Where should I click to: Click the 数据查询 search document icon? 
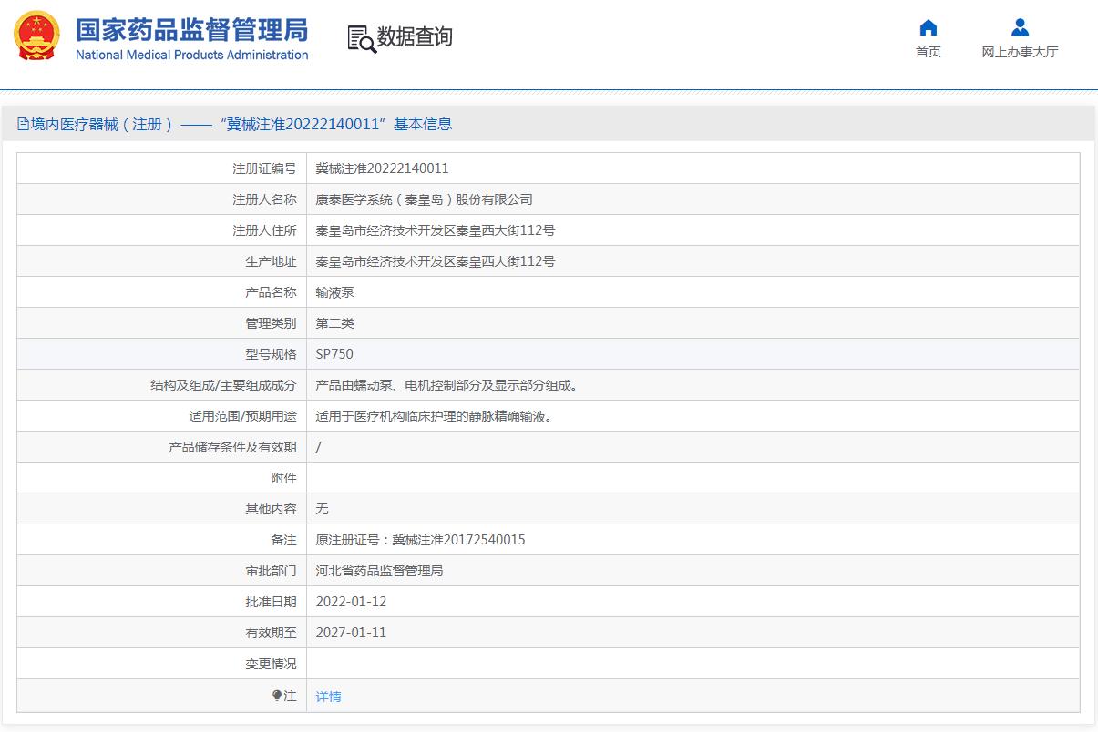pyautogui.click(x=362, y=38)
